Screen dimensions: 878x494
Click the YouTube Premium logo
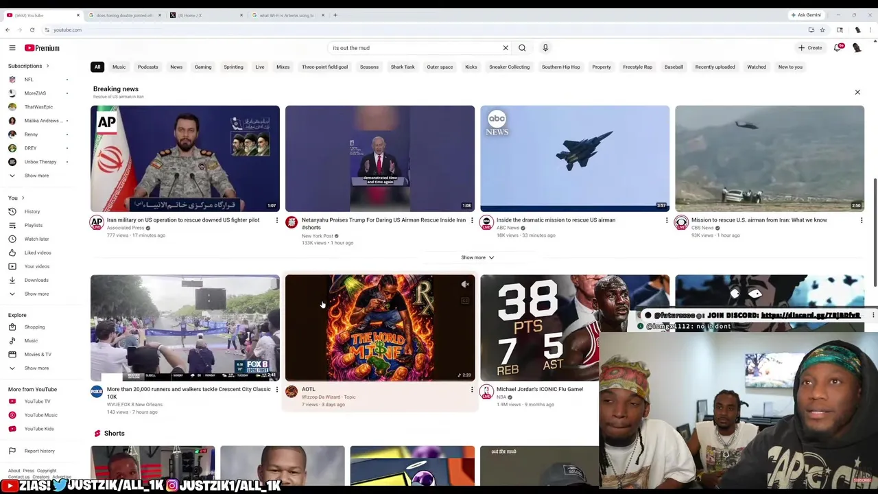pos(42,48)
